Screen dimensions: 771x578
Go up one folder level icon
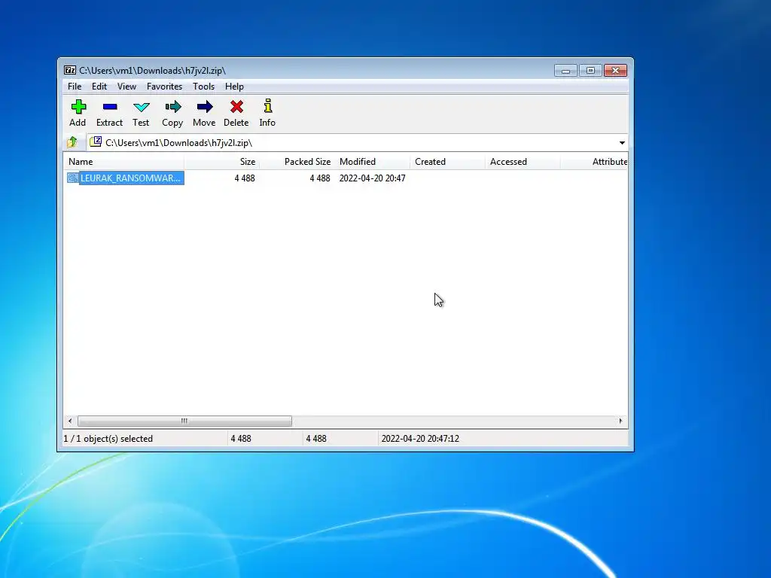click(x=72, y=142)
